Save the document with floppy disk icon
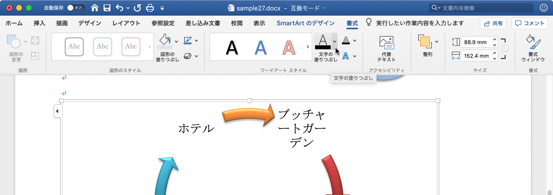Screen dimensions: 553x195 click(107, 7)
